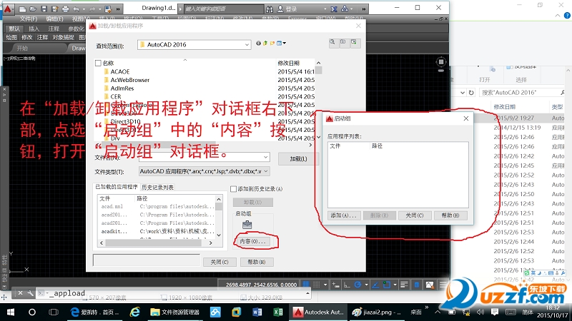Toggle polar tracking icon in status bar
Screen dimensions: 572x321
click(358, 285)
